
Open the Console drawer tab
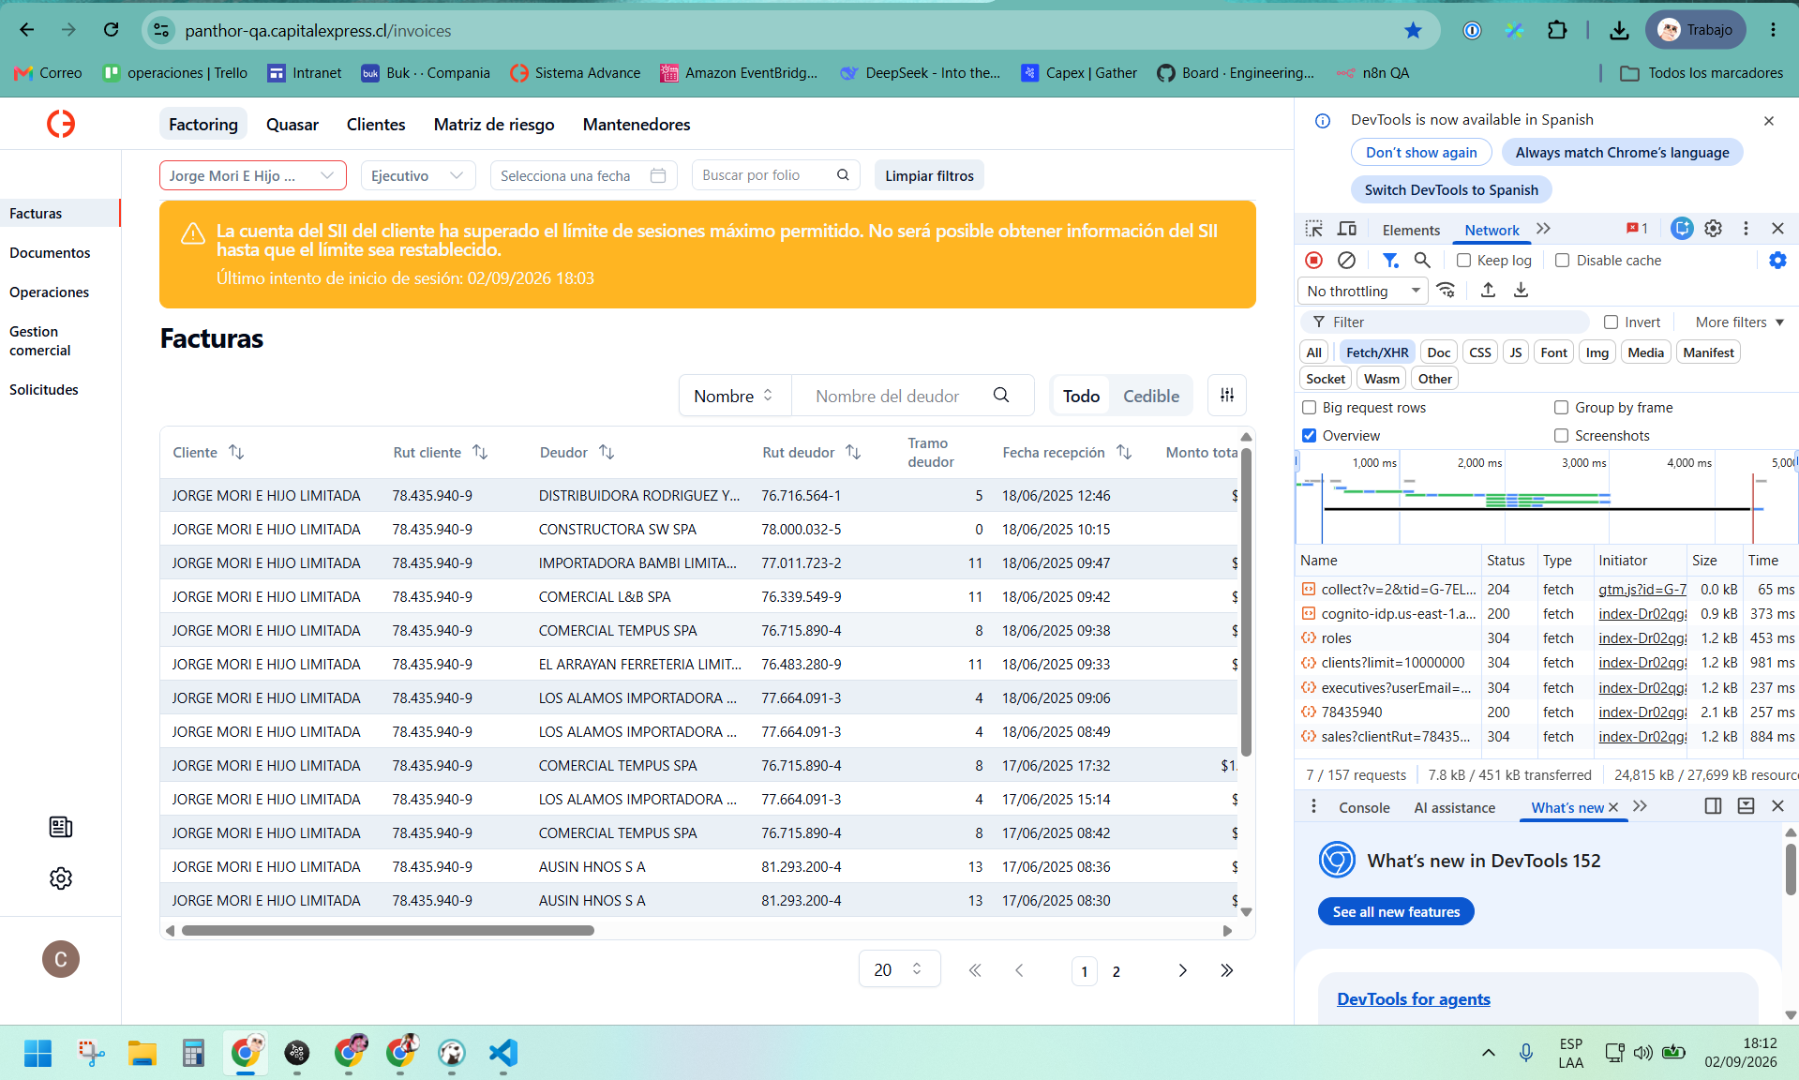pos(1364,807)
